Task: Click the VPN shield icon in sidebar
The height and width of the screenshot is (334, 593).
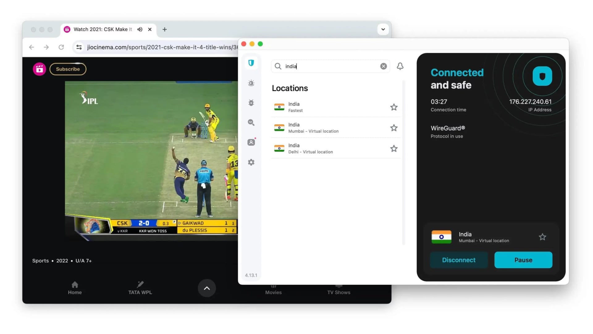Action: click(251, 63)
